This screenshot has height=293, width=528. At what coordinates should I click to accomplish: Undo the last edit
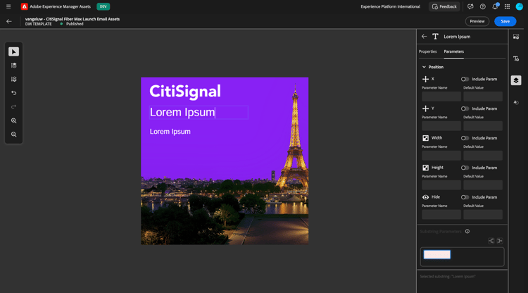pyautogui.click(x=14, y=93)
